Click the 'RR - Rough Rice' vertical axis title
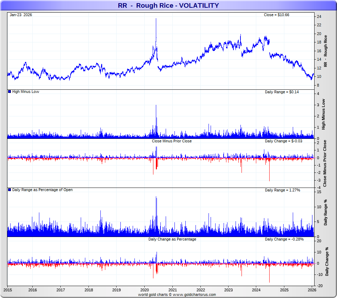 (x=325, y=51)
